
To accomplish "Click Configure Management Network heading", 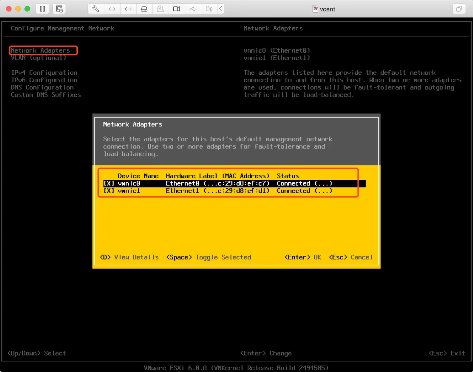I will coord(63,28).
